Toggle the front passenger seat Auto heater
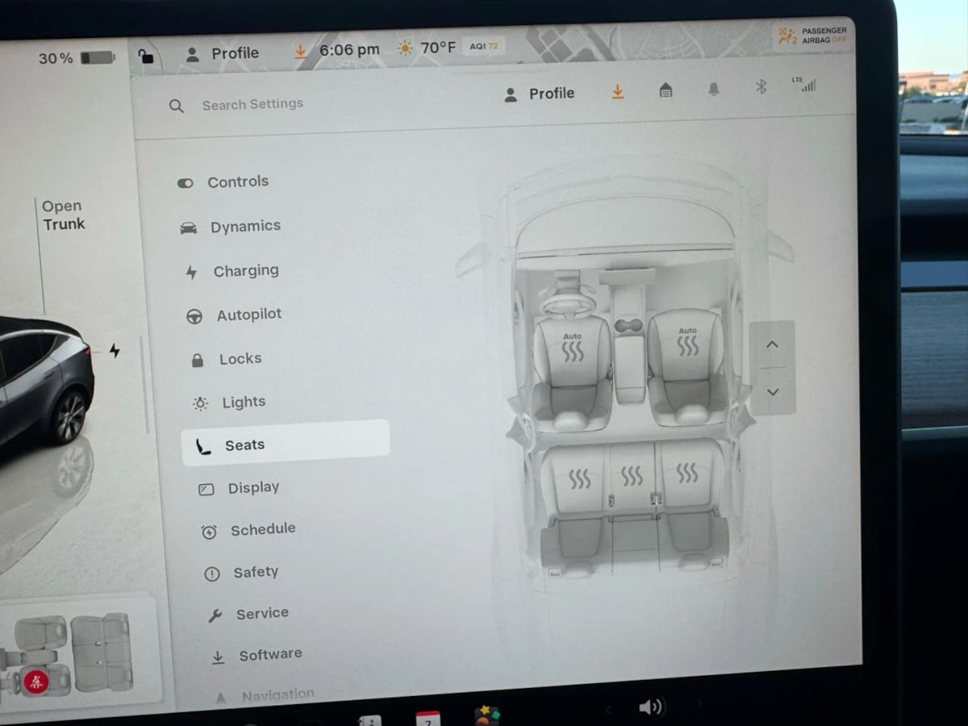The height and width of the screenshot is (726, 968). (x=687, y=342)
